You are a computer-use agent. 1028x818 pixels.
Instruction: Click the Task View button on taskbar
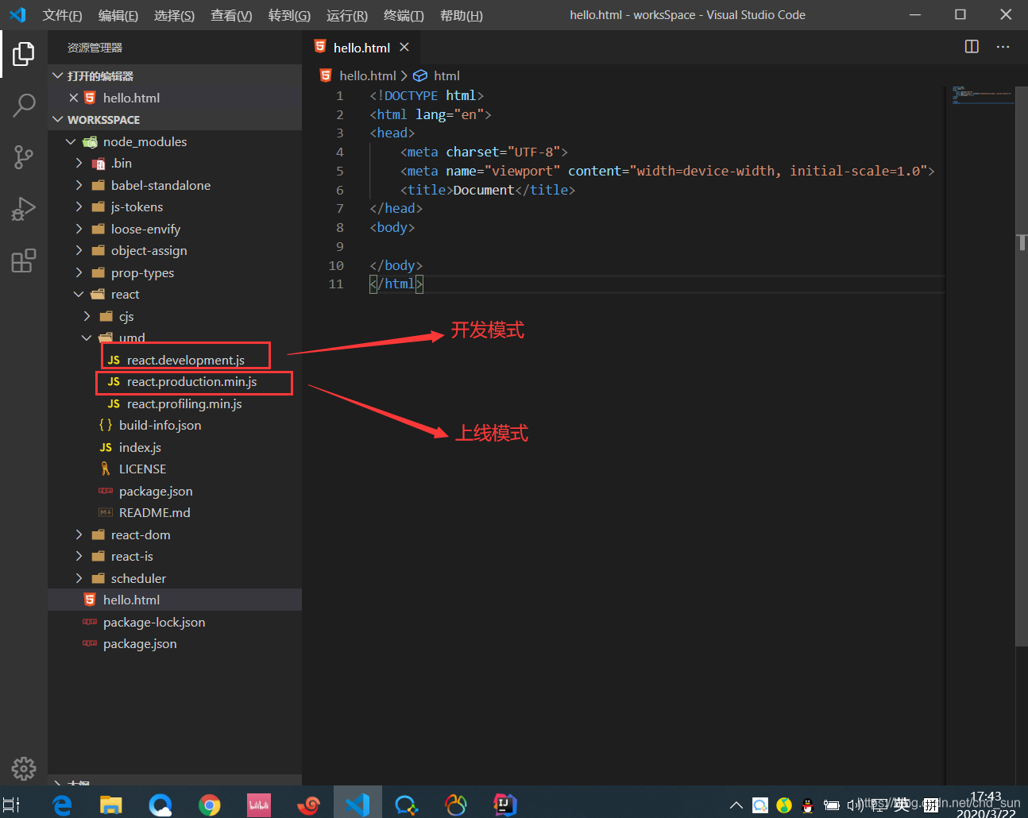tap(11, 804)
